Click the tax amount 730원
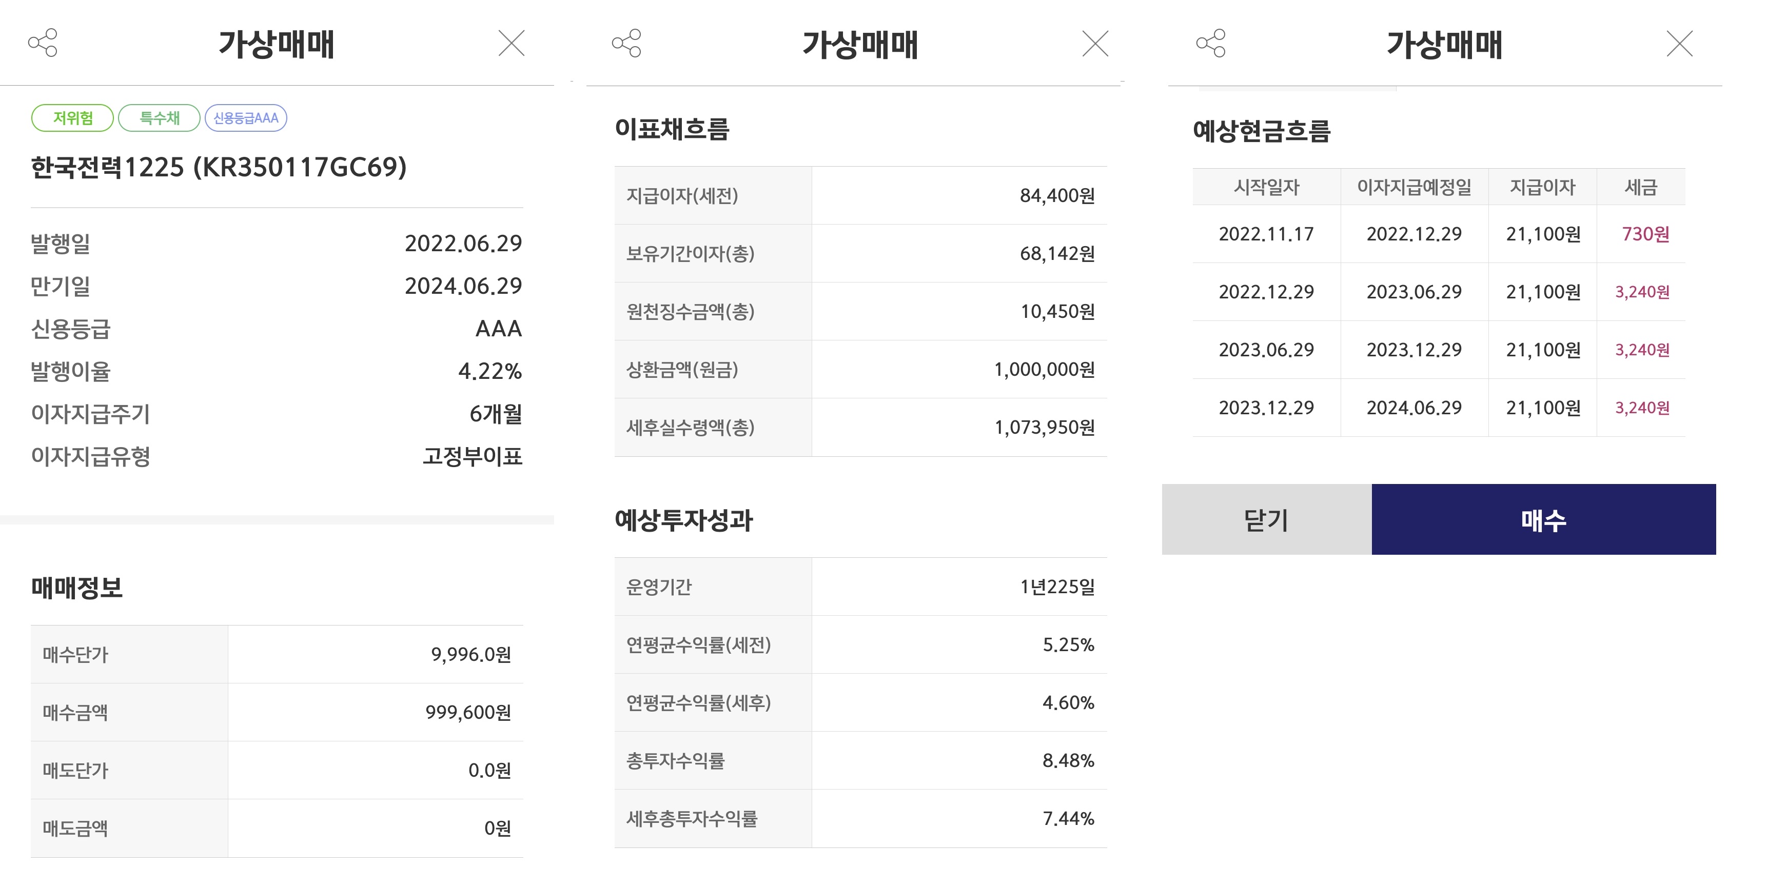This screenshot has width=1767, height=888. pos(1645,234)
